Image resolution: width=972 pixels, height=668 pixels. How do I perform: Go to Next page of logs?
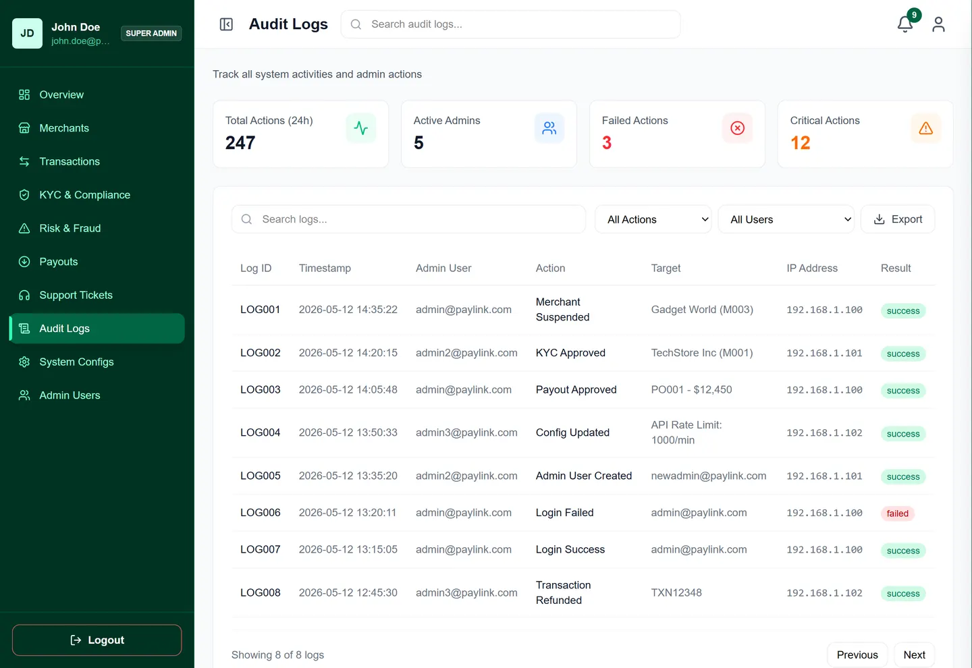tap(915, 655)
